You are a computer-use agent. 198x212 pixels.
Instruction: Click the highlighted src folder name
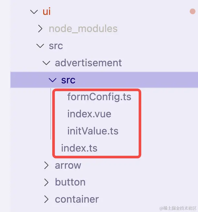[68, 80]
